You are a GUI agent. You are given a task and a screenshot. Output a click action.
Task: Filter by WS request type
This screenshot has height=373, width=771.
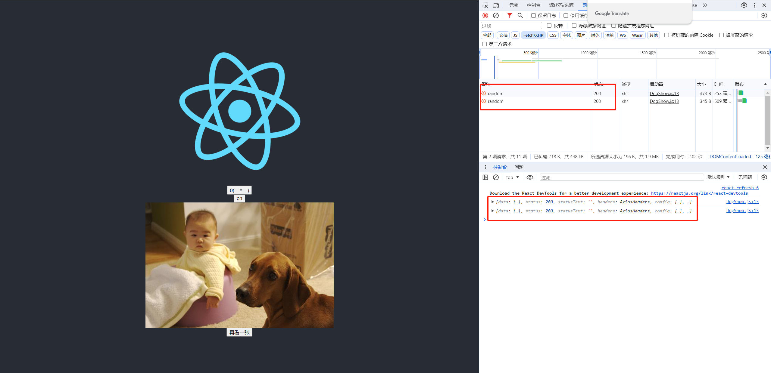[623, 35]
